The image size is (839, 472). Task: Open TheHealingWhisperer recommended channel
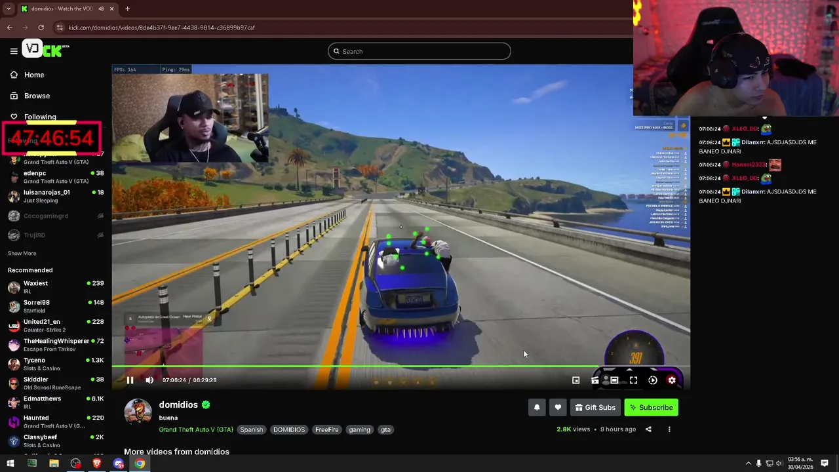56,345
